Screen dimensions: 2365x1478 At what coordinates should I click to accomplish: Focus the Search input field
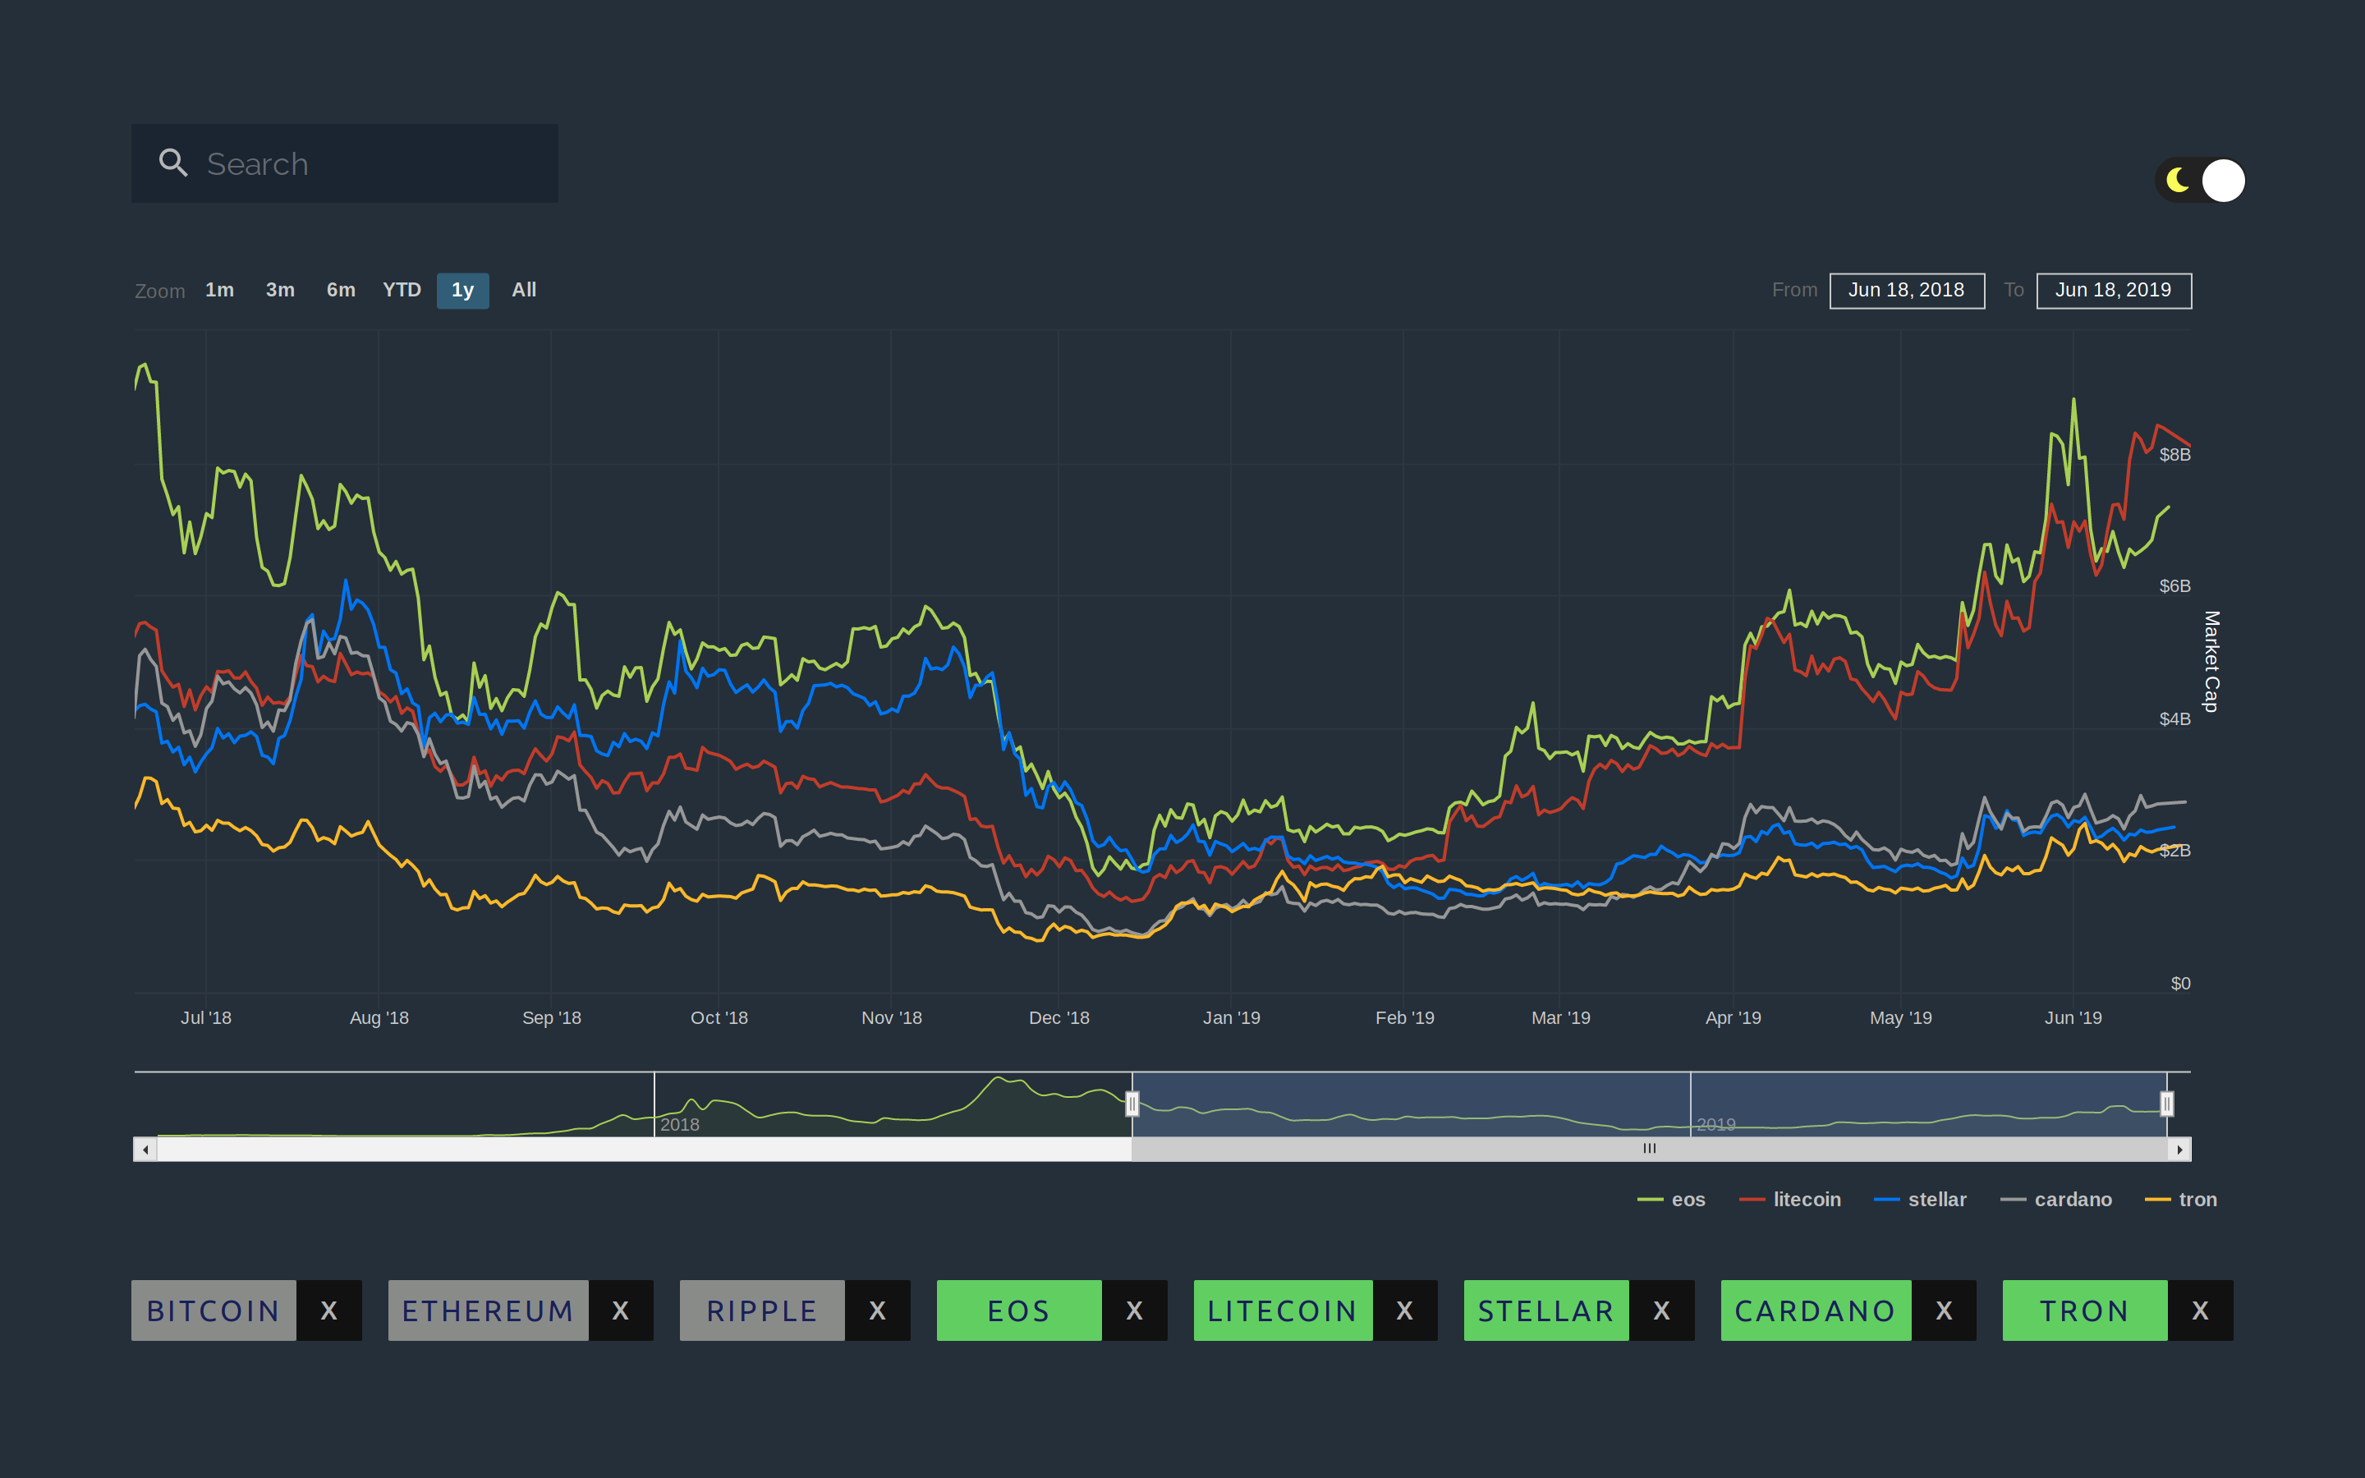[344, 163]
